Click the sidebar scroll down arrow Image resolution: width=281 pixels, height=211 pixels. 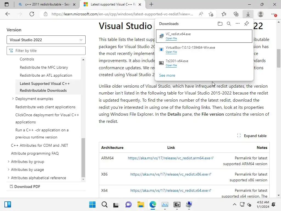click(x=83, y=179)
